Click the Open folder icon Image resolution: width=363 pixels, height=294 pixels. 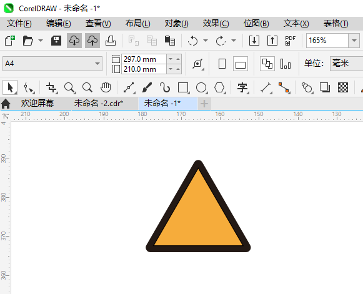click(27, 41)
